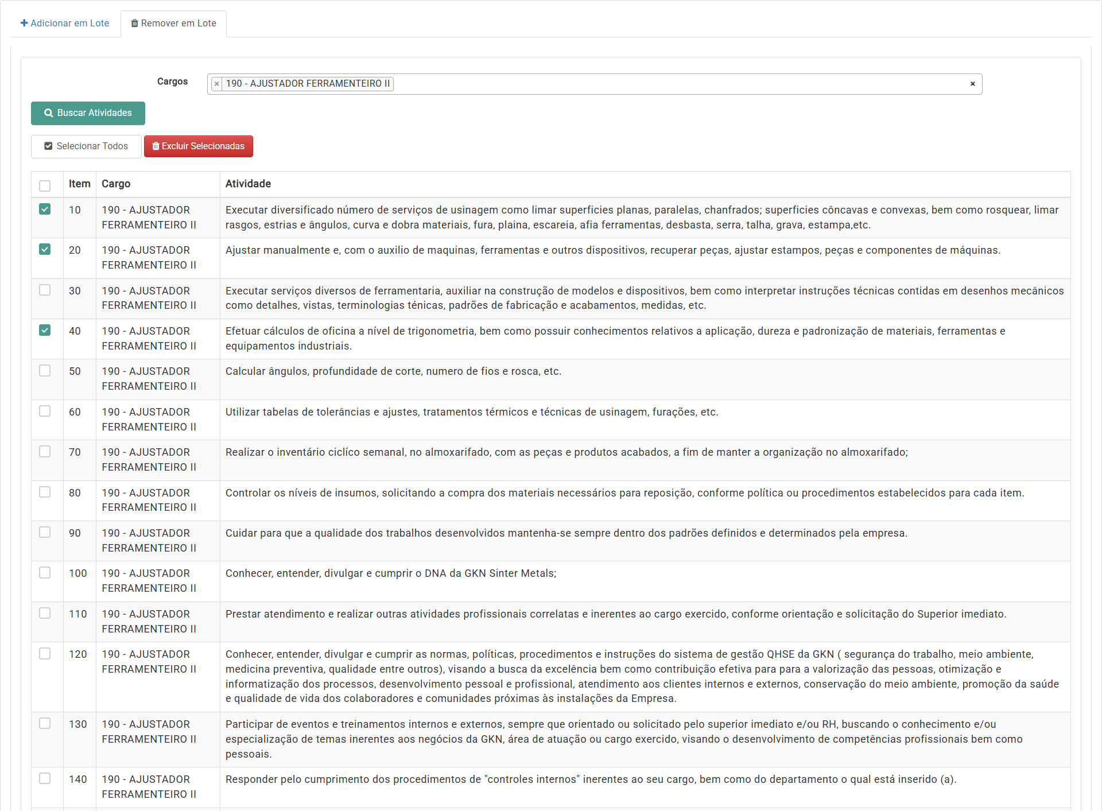Screen dimensions: 1102x811
Task: Uncheck the item 40 checkbox
Action: [x=45, y=331]
